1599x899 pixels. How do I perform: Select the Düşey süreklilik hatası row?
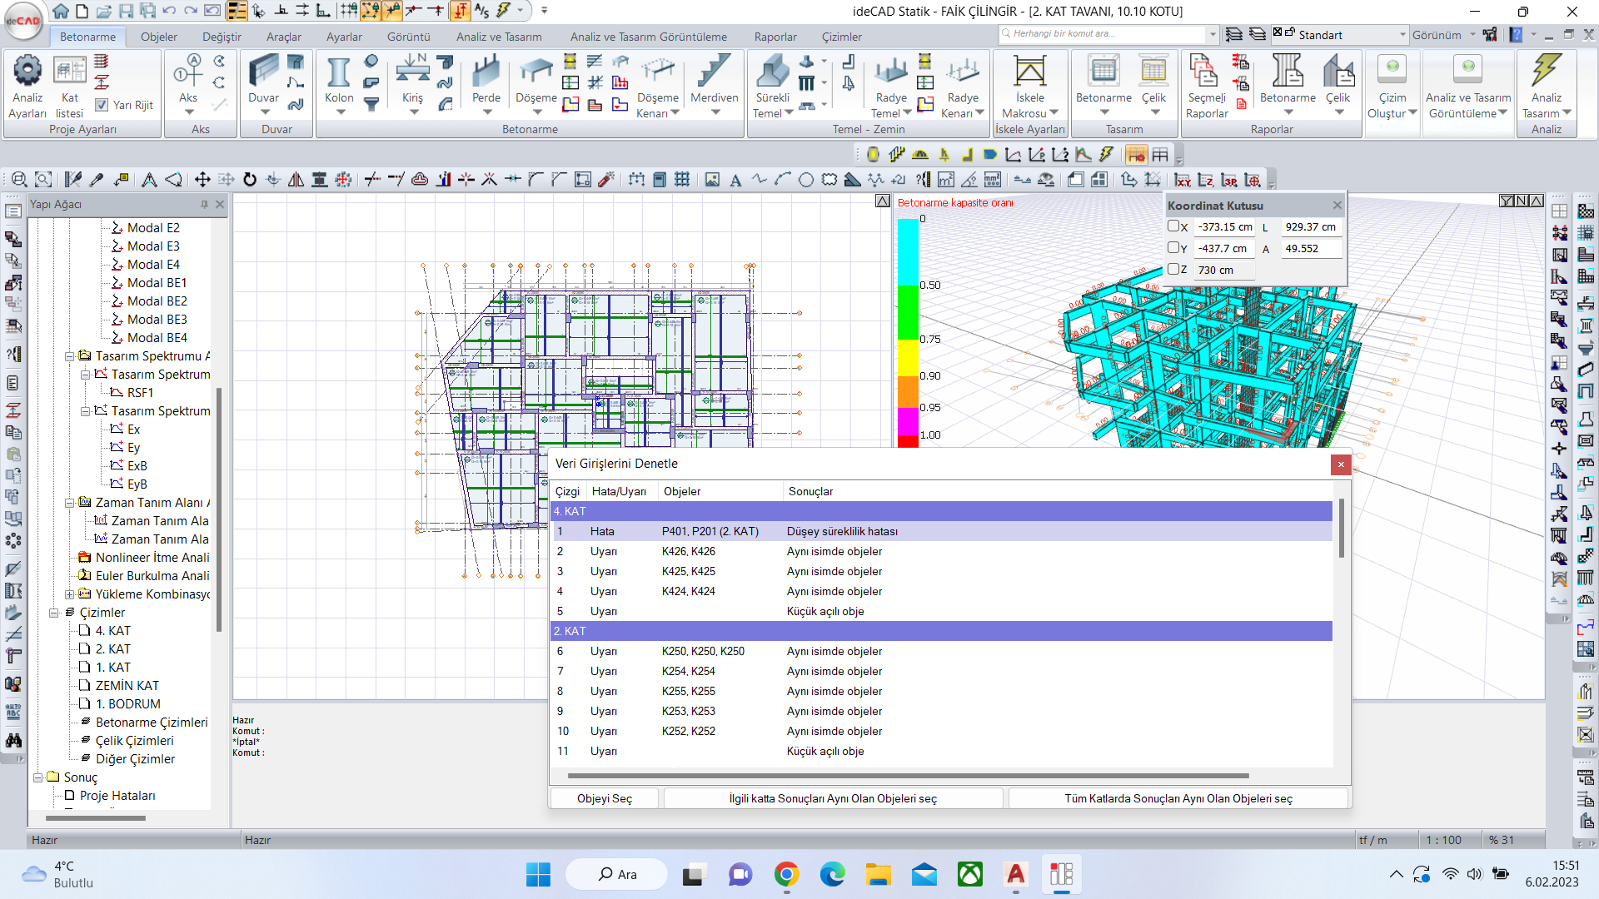[x=943, y=531]
